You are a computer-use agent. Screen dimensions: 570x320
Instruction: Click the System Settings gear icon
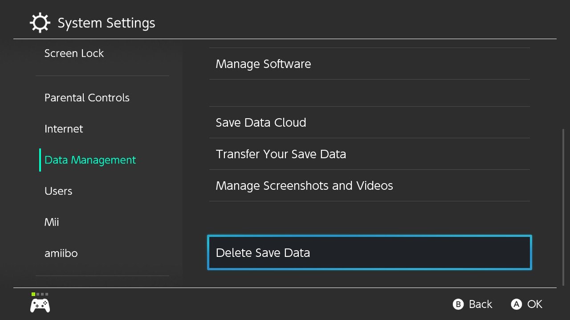coord(40,23)
